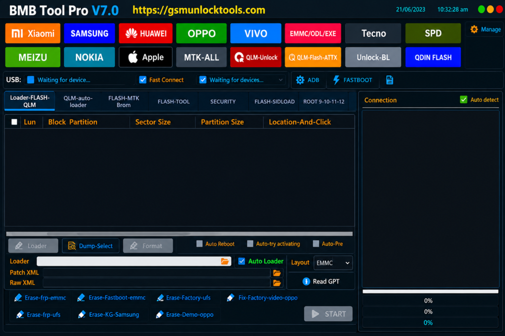505x336 pixels.
Task: Open the Unlock-BL button
Action: [373, 58]
